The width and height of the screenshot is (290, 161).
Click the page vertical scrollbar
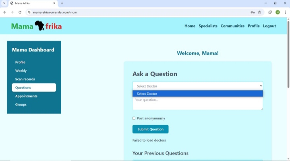click(288, 55)
